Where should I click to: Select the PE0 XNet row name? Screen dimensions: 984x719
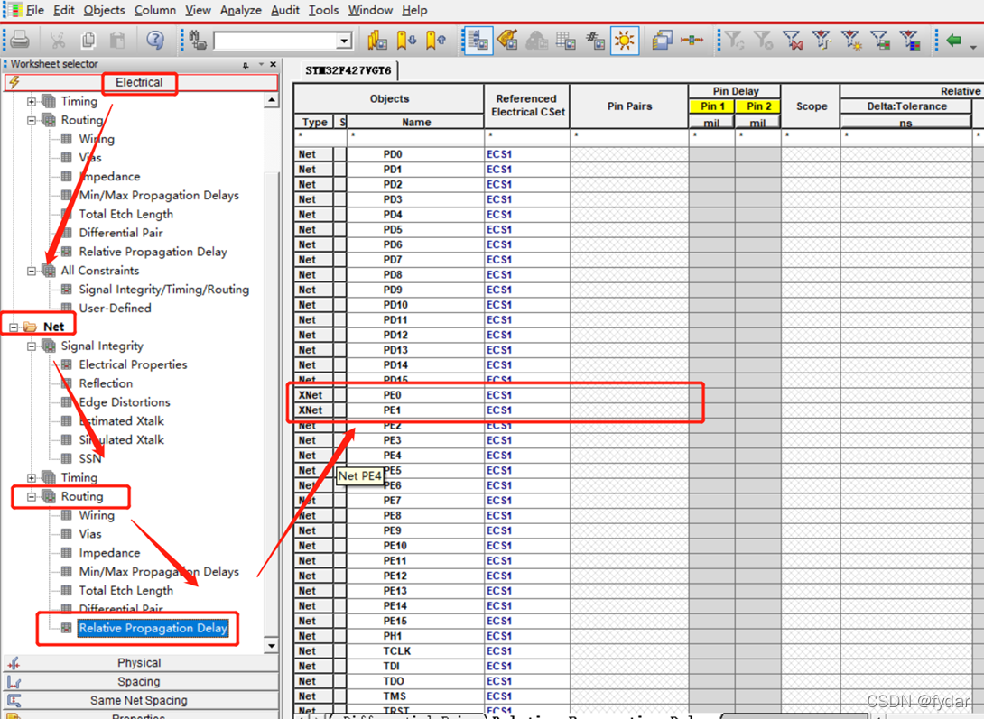tap(392, 395)
